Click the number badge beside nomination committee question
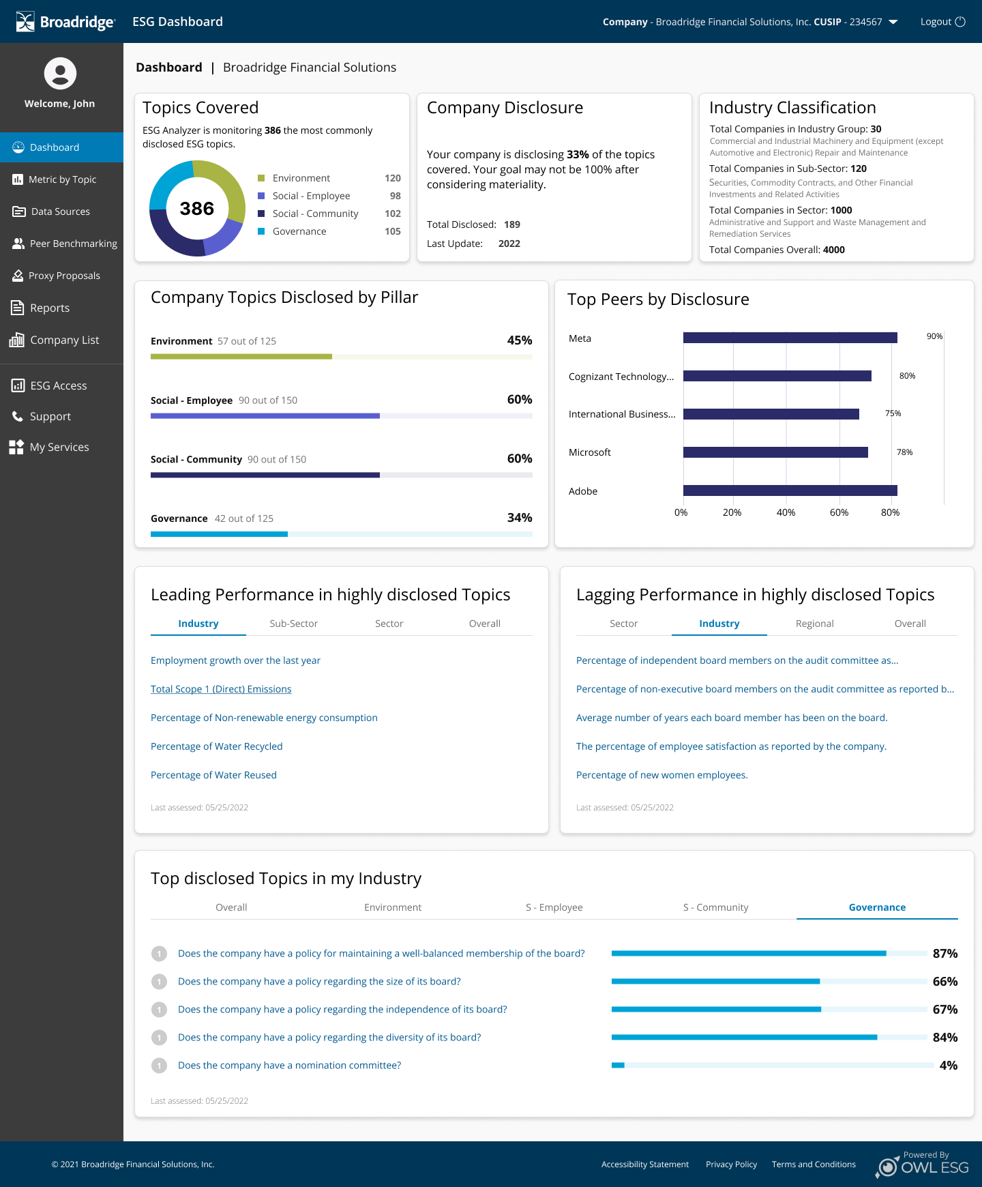 [159, 1066]
